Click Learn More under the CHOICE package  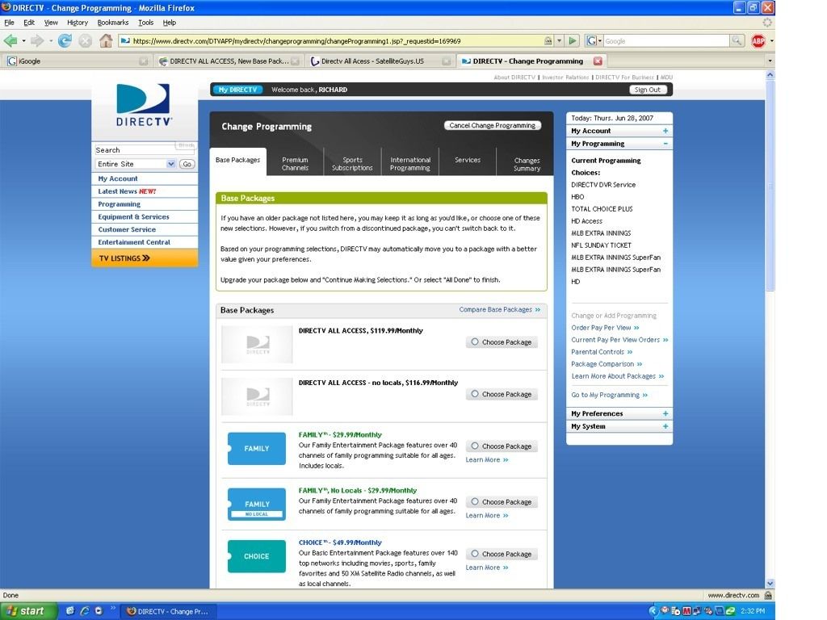point(487,568)
